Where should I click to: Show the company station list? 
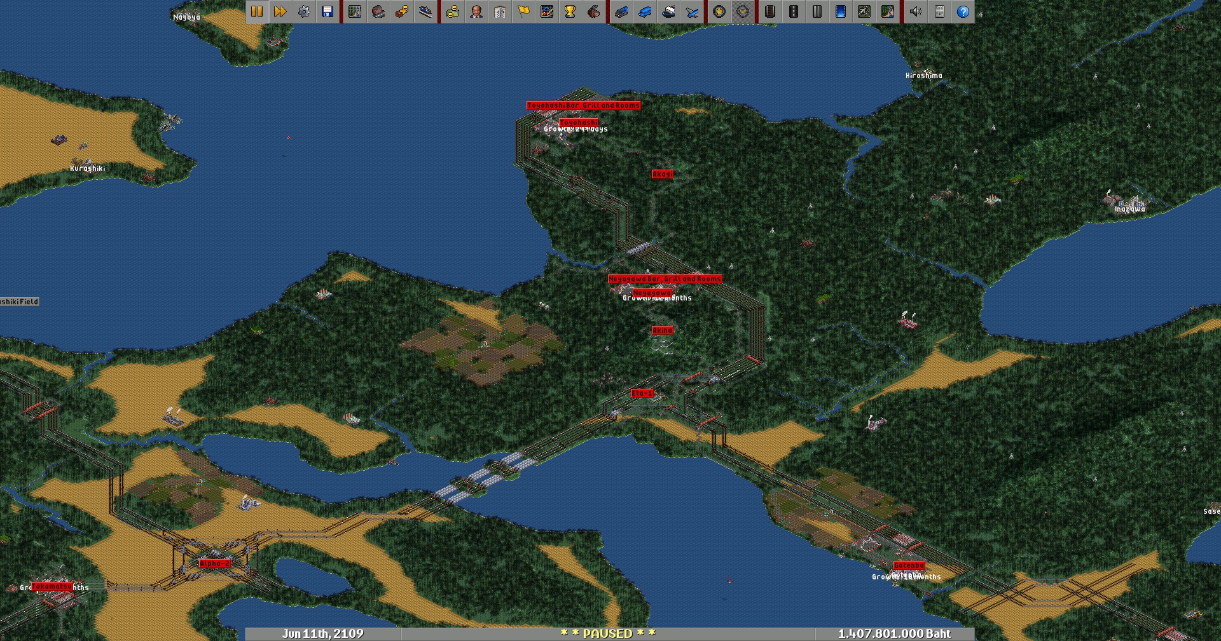(x=425, y=11)
